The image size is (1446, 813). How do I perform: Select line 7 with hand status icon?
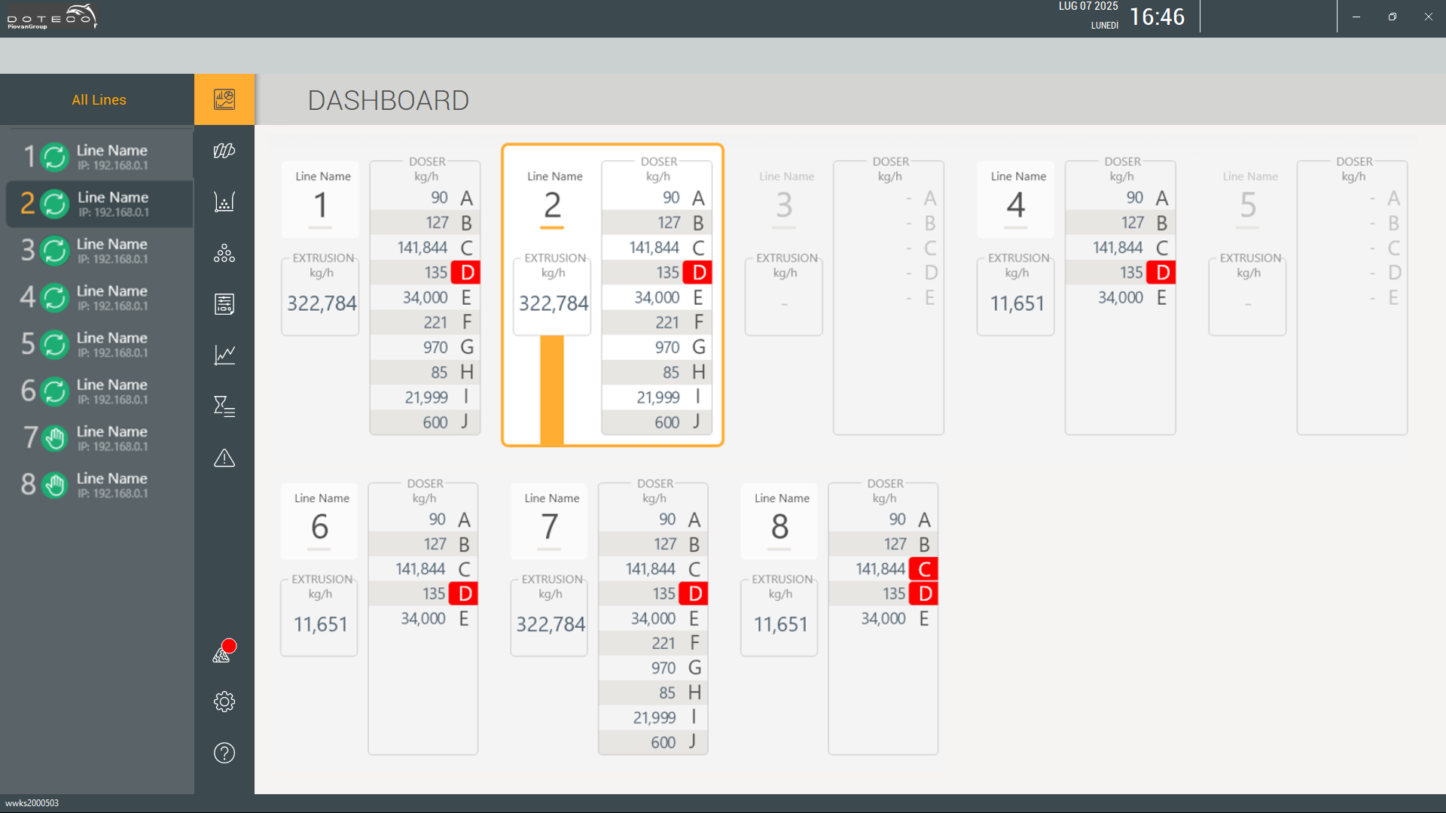tap(98, 437)
